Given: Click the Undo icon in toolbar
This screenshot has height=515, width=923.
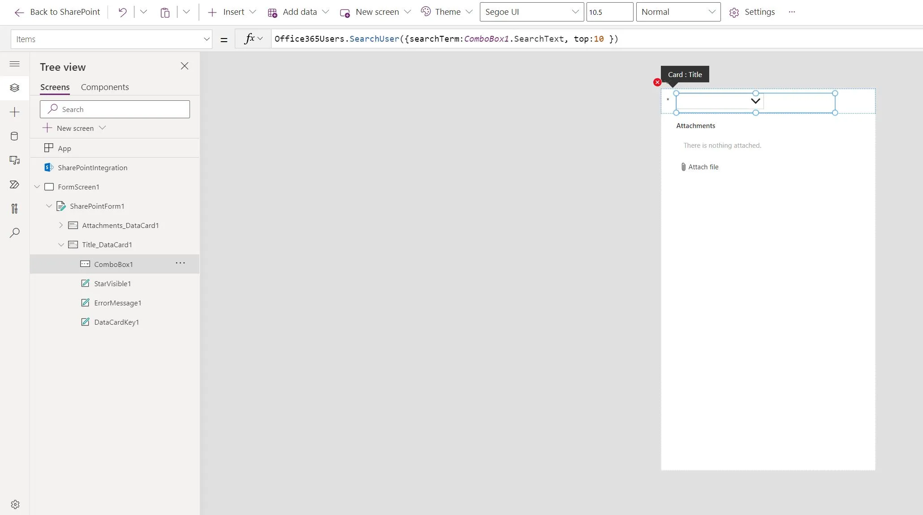Looking at the screenshot, I should pos(122,12).
